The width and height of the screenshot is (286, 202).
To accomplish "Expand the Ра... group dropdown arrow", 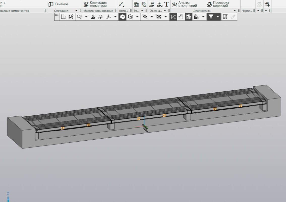I will pos(142,11).
